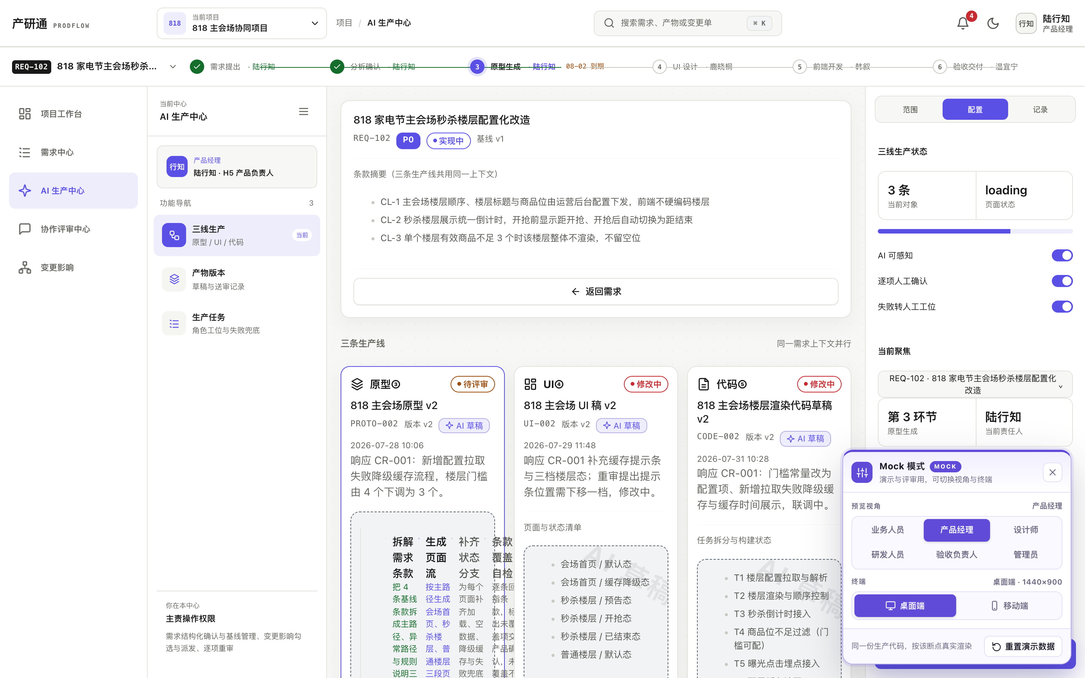Switch terminal to 桌面端
Viewport: 1085px width, 678px height.
click(905, 606)
